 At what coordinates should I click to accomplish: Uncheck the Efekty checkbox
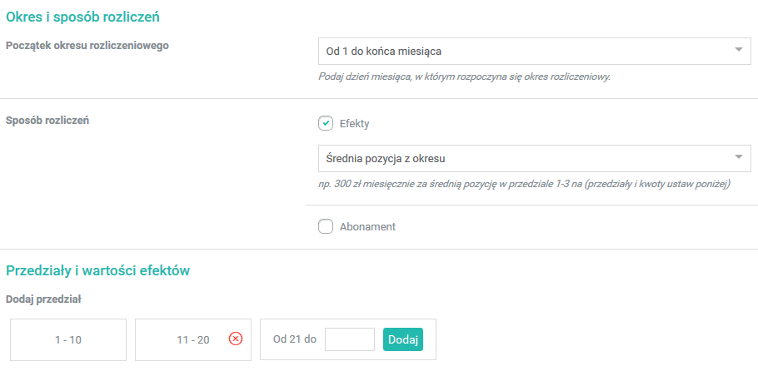(326, 123)
